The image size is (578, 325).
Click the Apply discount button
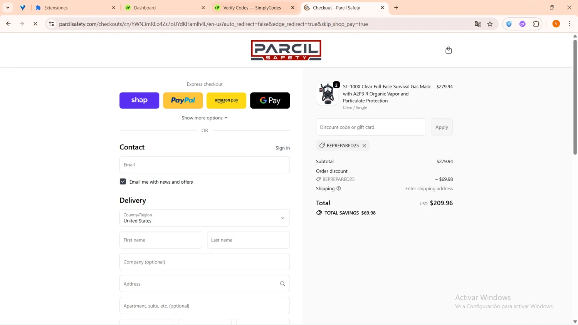pyautogui.click(x=442, y=127)
